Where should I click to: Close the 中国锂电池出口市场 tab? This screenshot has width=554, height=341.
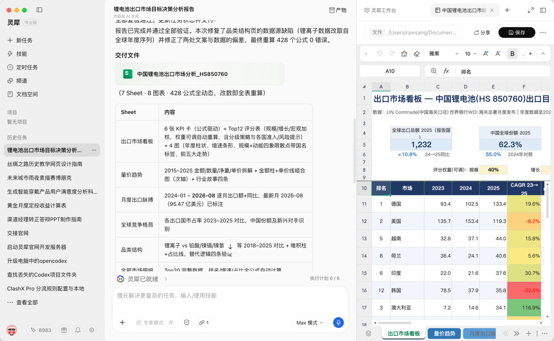pos(492,10)
